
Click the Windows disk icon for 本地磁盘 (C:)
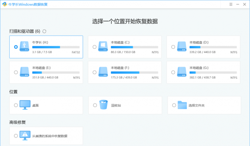pos(103,46)
